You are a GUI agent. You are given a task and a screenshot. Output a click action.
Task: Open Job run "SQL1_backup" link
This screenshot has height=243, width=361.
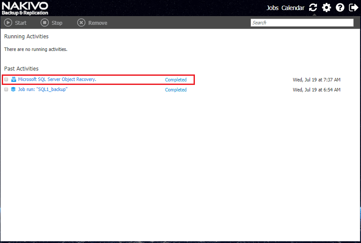pos(43,89)
